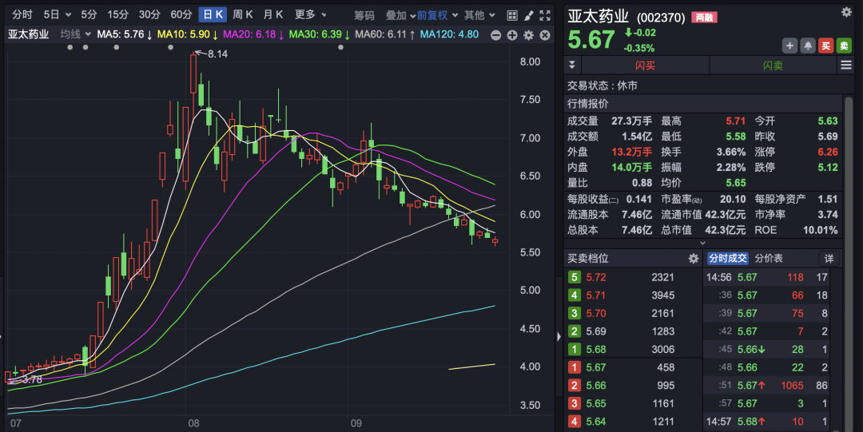Select the drawing brush tool

point(528,15)
